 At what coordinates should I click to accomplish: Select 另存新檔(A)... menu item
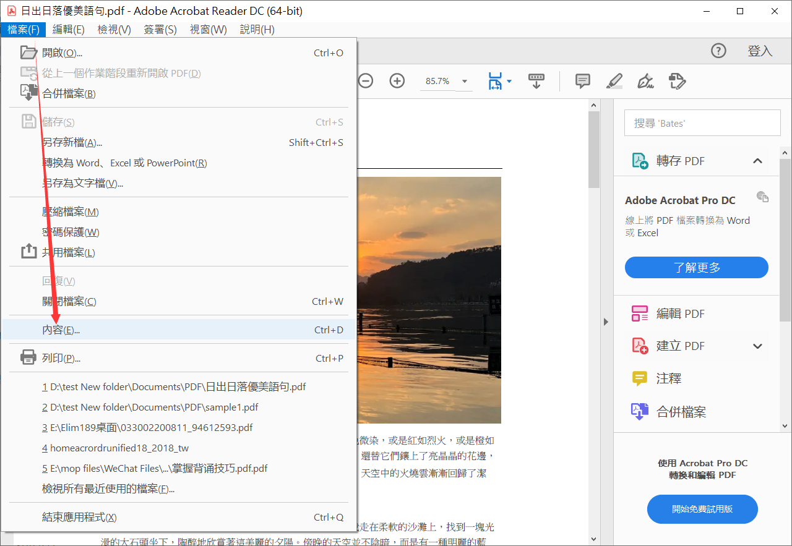(x=179, y=143)
